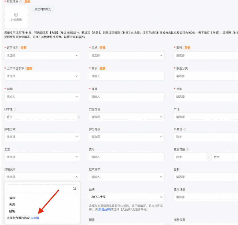This screenshot has height=225, width=238.
Task: Click the upload hang tag image icon
Action: (x=16, y=15)
